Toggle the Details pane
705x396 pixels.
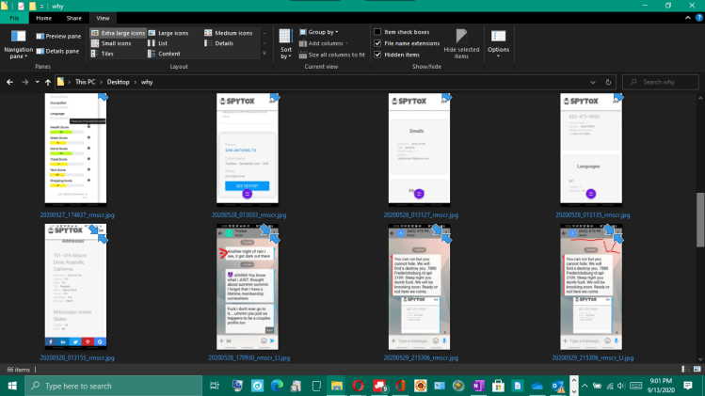pyautogui.click(x=56, y=51)
